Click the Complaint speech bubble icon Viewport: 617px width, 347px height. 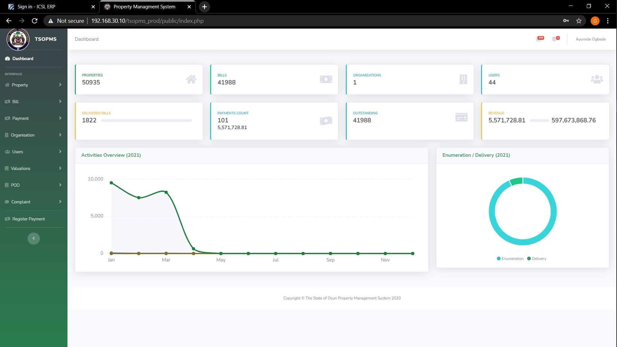[x=7, y=202]
